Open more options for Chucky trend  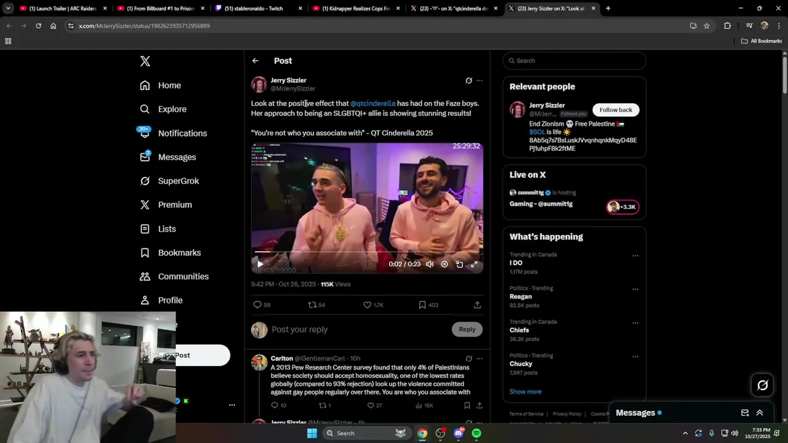pos(635,356)
